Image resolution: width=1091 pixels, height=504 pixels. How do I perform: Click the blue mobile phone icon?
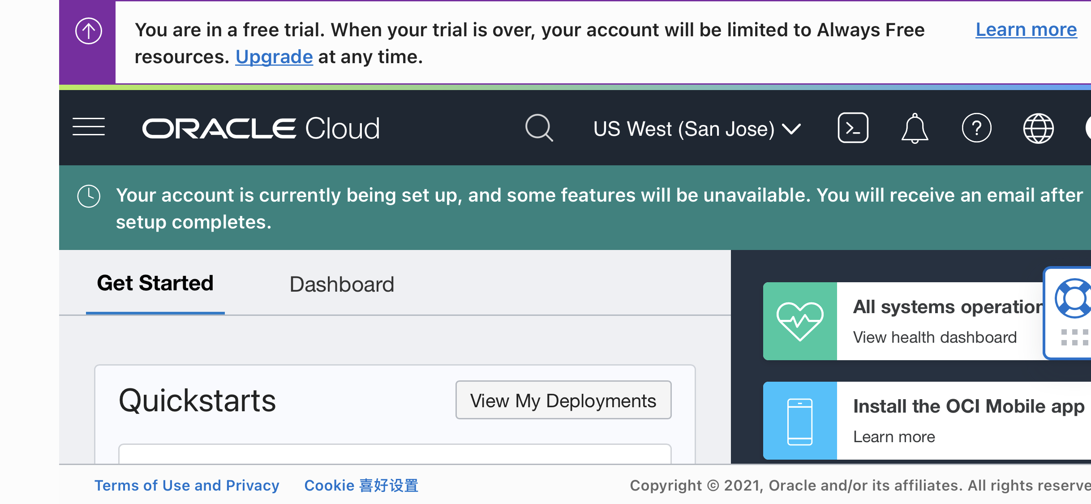coord(800,421)
